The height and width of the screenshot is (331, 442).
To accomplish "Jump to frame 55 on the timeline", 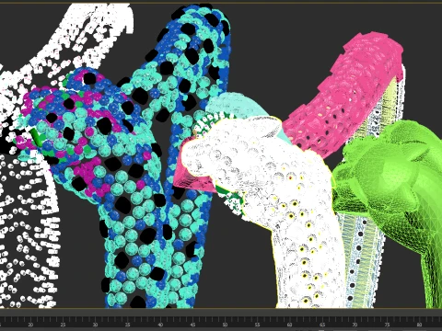I will (258, 325).
